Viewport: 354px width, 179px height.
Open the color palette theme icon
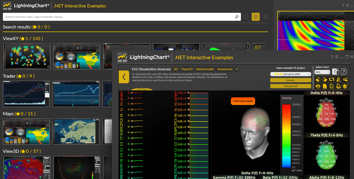click(345, 86)
